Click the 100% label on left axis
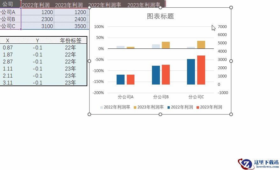This screenshot has width=280, height=170. (99, 27)
